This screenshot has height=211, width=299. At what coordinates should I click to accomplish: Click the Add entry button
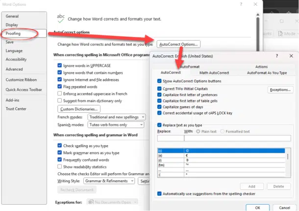[252, 187]
